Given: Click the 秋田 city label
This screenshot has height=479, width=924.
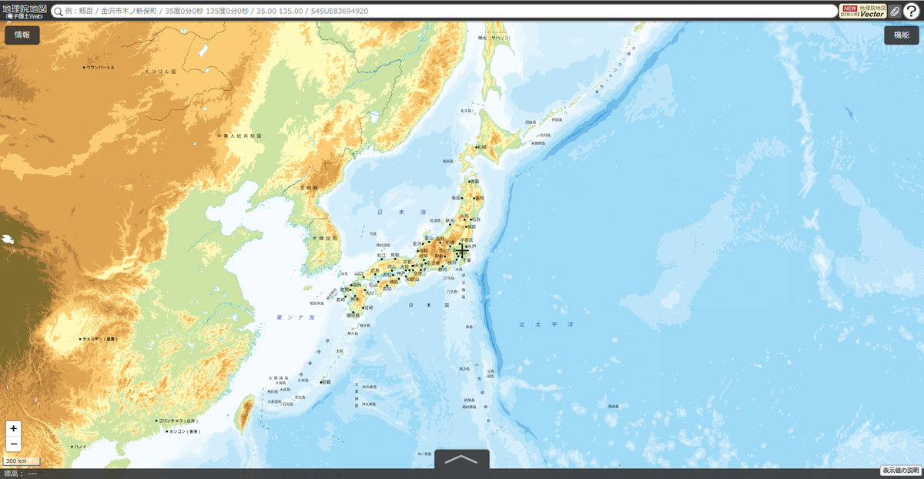Looking at the screenshot, I should pos(457,197).
